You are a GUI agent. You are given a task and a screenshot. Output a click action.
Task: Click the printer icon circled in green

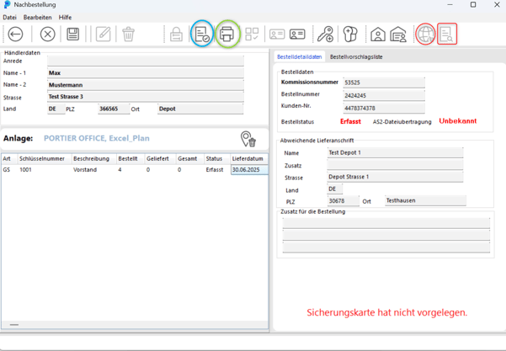pos(226,35)
